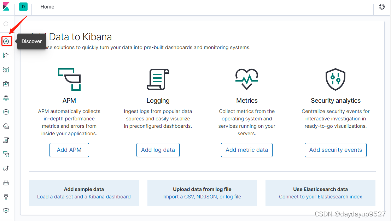Click the Add metric data button

click(247, 150)
